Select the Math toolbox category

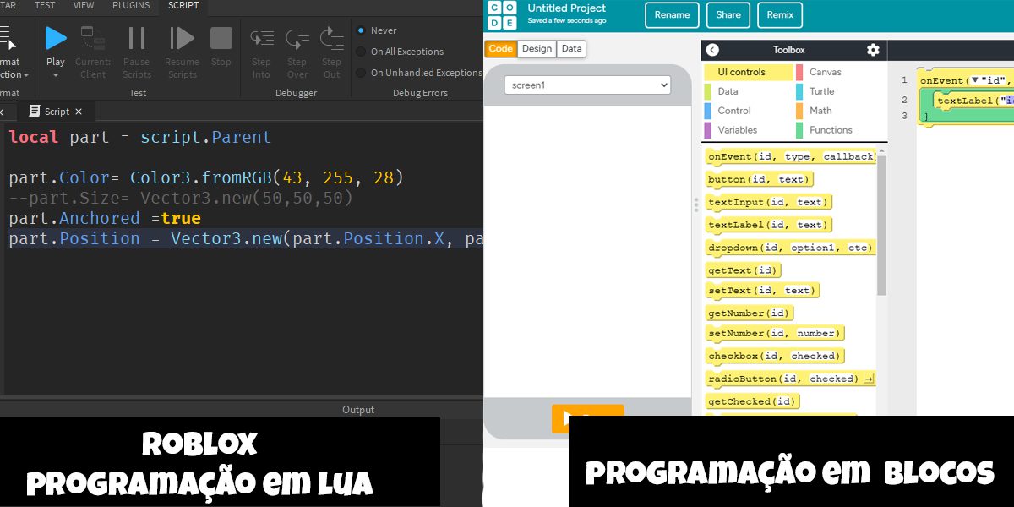click(x=840, y=111)
